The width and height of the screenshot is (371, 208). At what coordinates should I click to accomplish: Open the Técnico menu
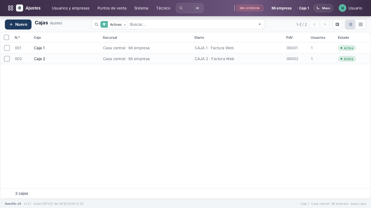click(x=163, y=8)
